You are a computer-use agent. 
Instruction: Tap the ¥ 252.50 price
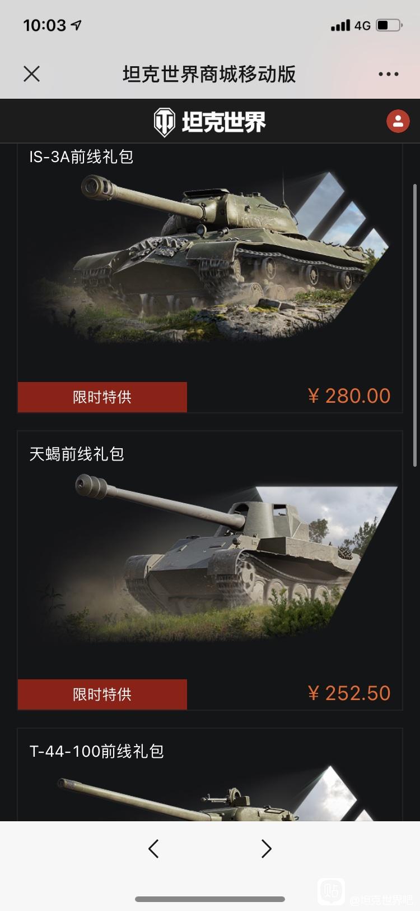click(x=349, y=693)
